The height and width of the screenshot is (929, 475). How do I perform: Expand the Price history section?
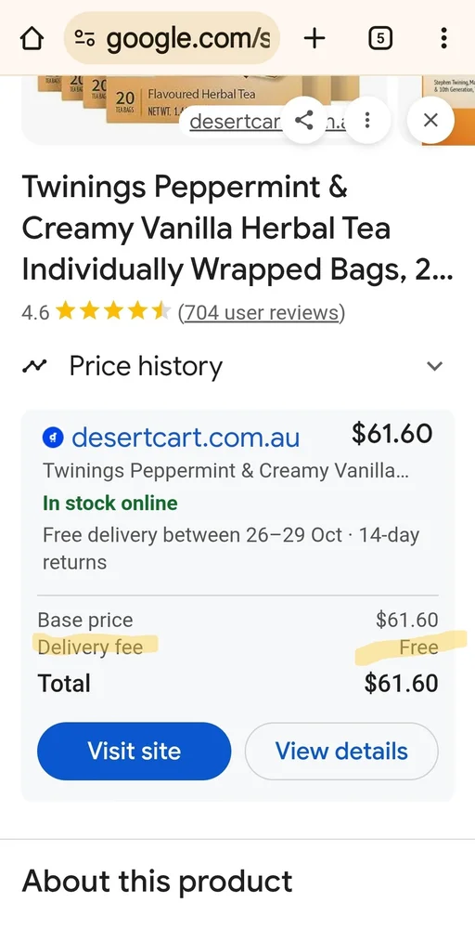click(233, 366)
